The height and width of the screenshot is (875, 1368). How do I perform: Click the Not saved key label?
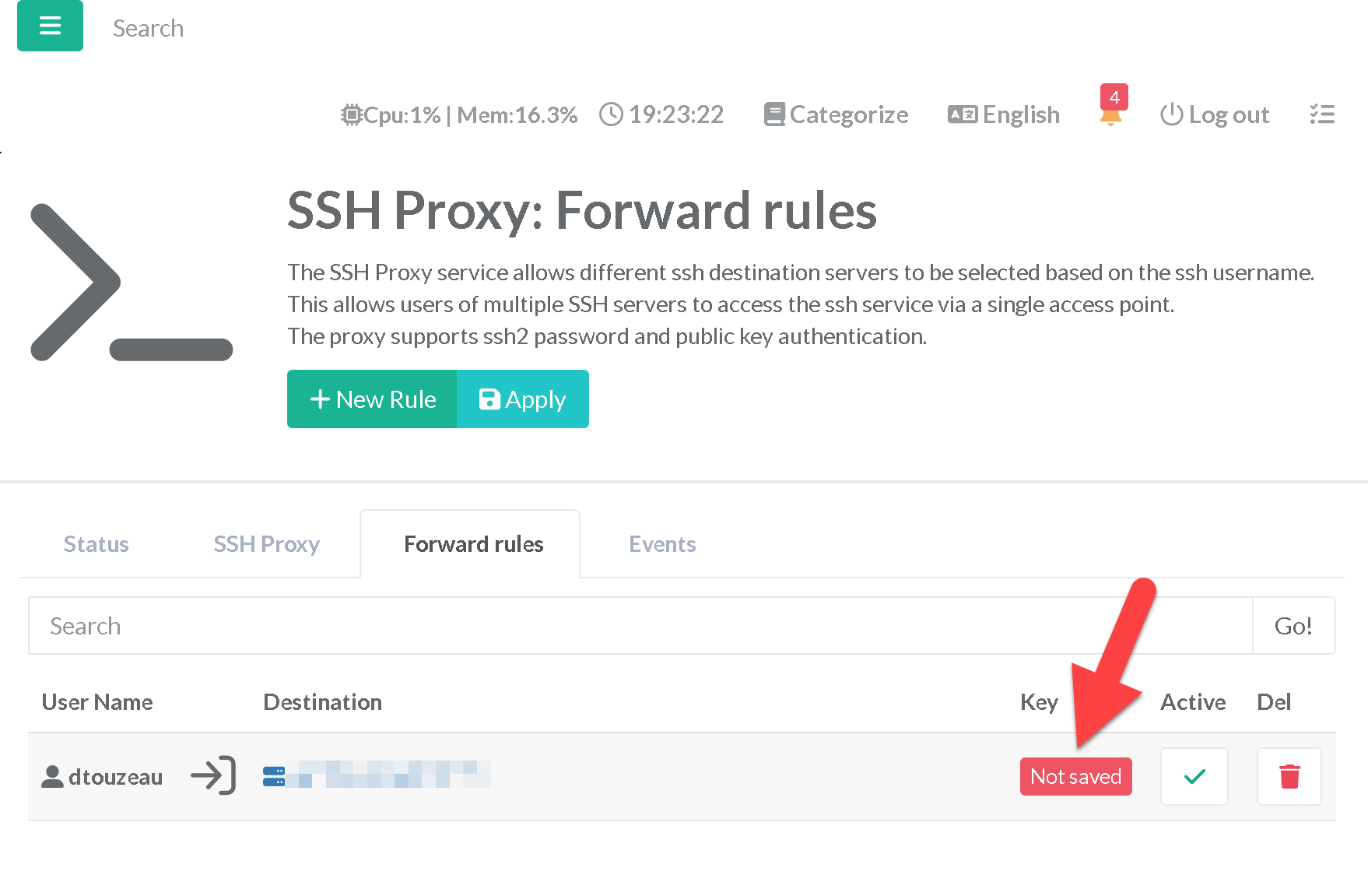coord(1075,776)
